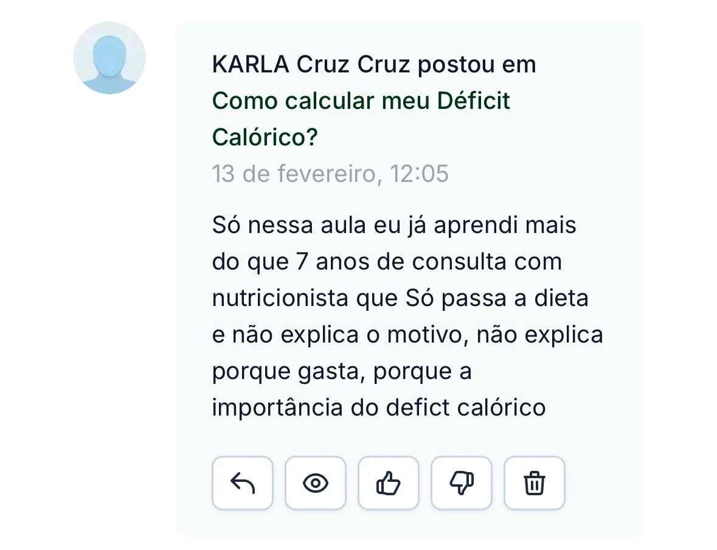Click the commenter's profile avatar
This screenshot has height=550, width=717.
(x=109, y=58)
